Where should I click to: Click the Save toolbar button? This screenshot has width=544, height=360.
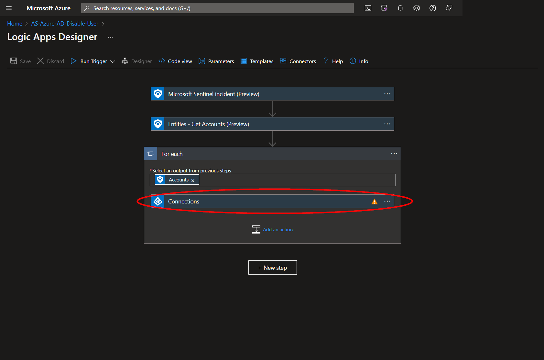click(x=21, y=61)
